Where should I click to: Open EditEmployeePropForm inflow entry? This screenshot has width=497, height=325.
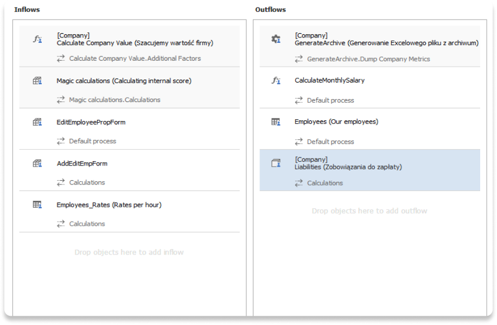tap(91, 122)
